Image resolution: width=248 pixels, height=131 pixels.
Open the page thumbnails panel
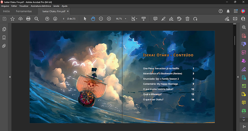[4, 29]
